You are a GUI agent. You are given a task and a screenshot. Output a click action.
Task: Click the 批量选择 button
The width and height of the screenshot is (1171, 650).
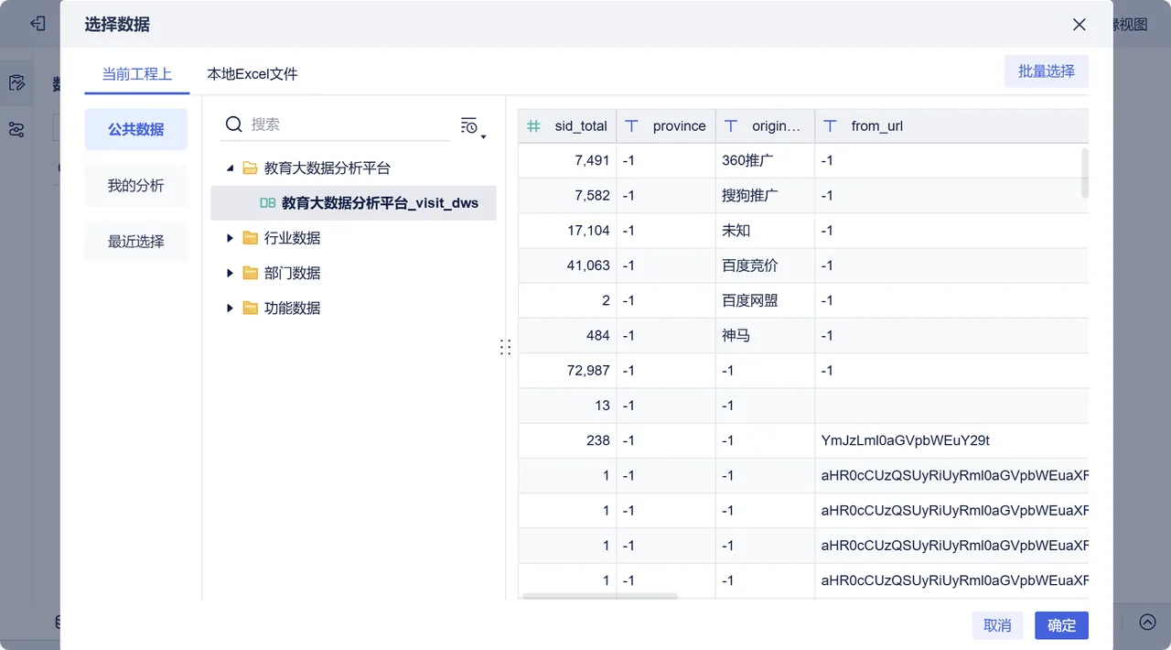(x=1047, y=71)
